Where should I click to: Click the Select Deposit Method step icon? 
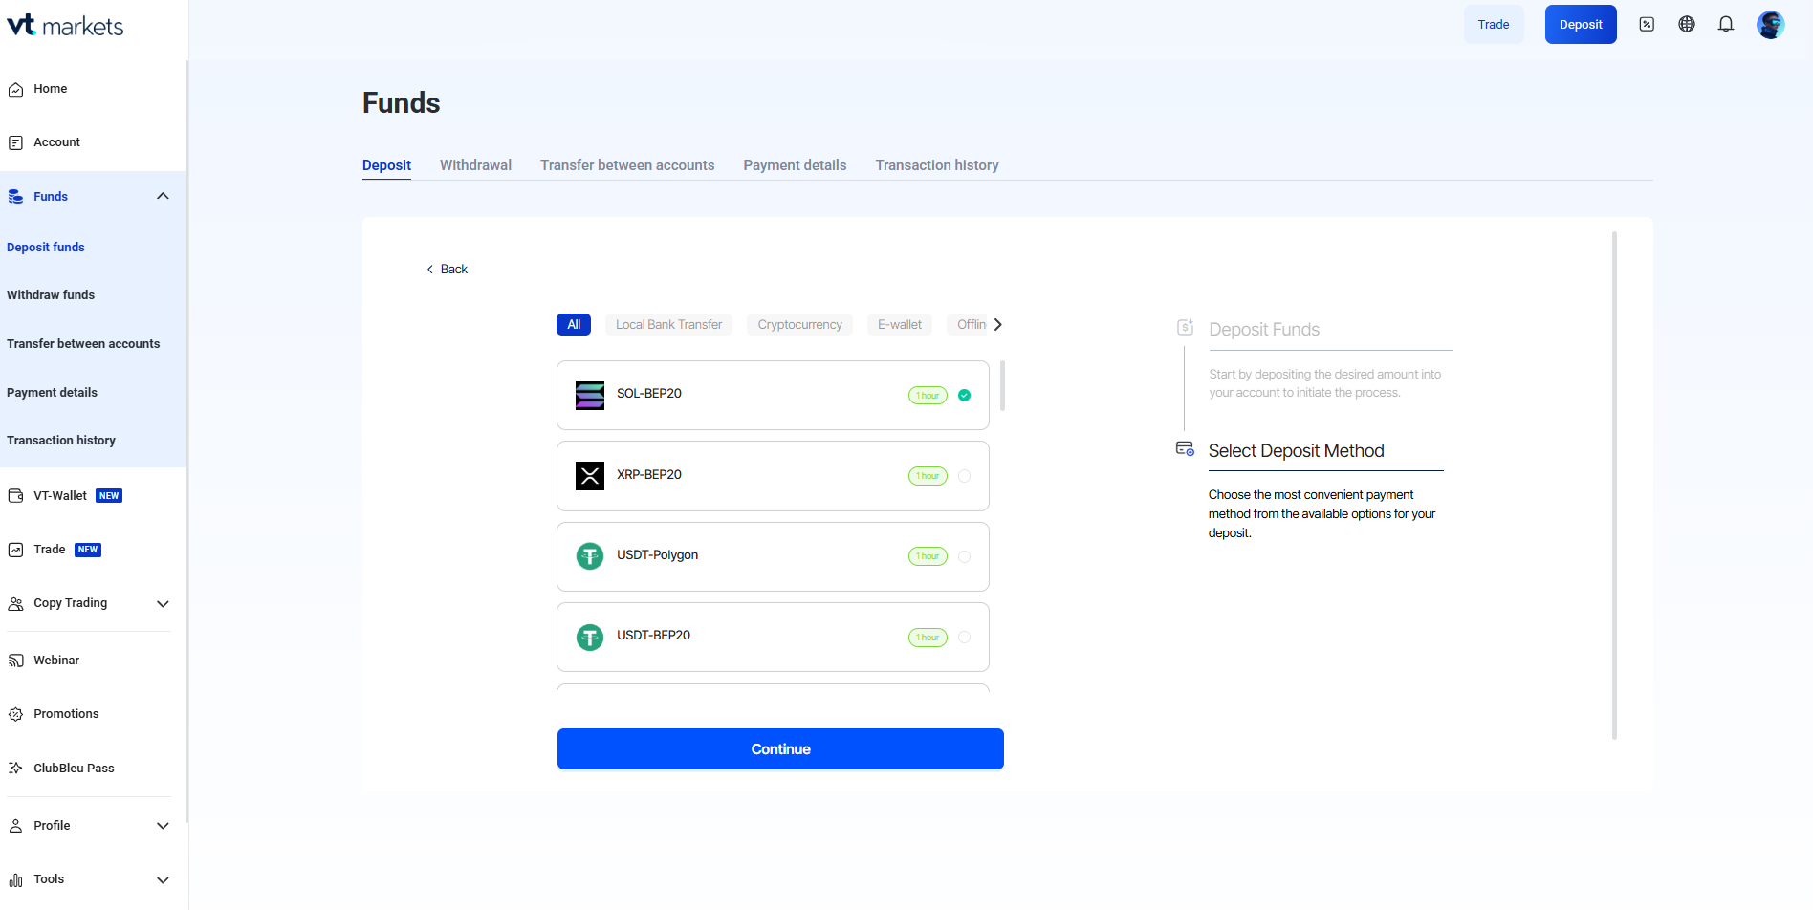(x=1185, y=448)
